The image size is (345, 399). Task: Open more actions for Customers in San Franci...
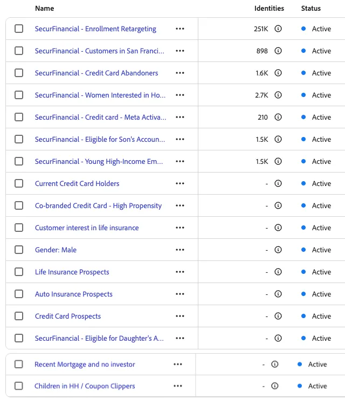tap(180, 51)
